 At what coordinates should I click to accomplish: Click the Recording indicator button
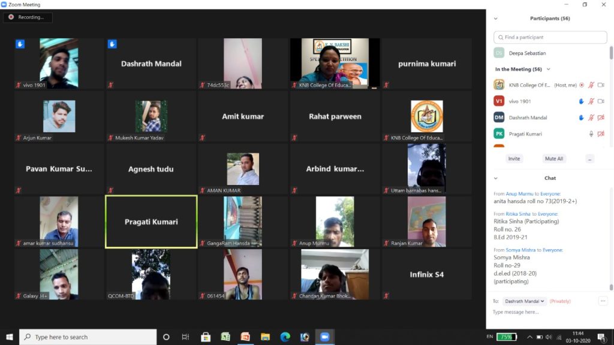tap(28, 17)
